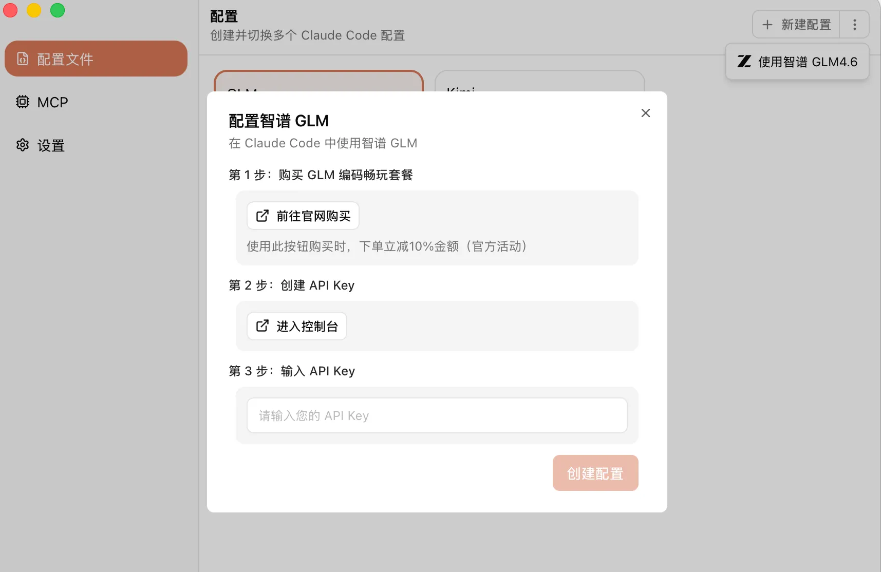
Task: Open the three-dot more options menu
Action: click(854, 25)
